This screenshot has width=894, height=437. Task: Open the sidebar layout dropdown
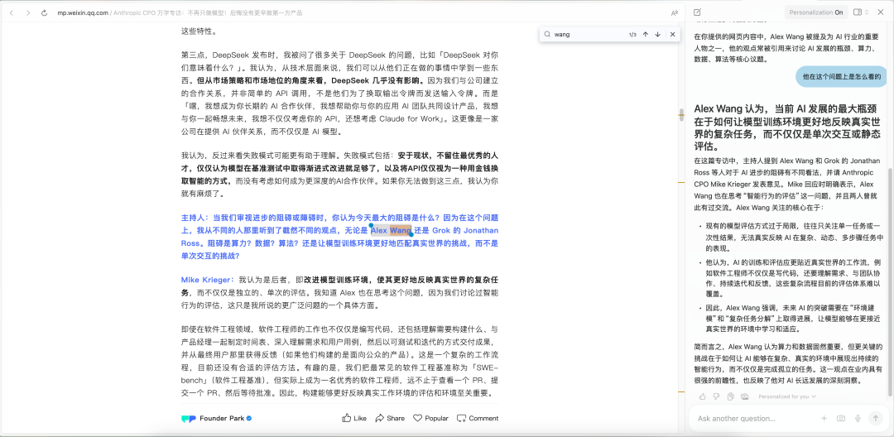coord(861,12)
